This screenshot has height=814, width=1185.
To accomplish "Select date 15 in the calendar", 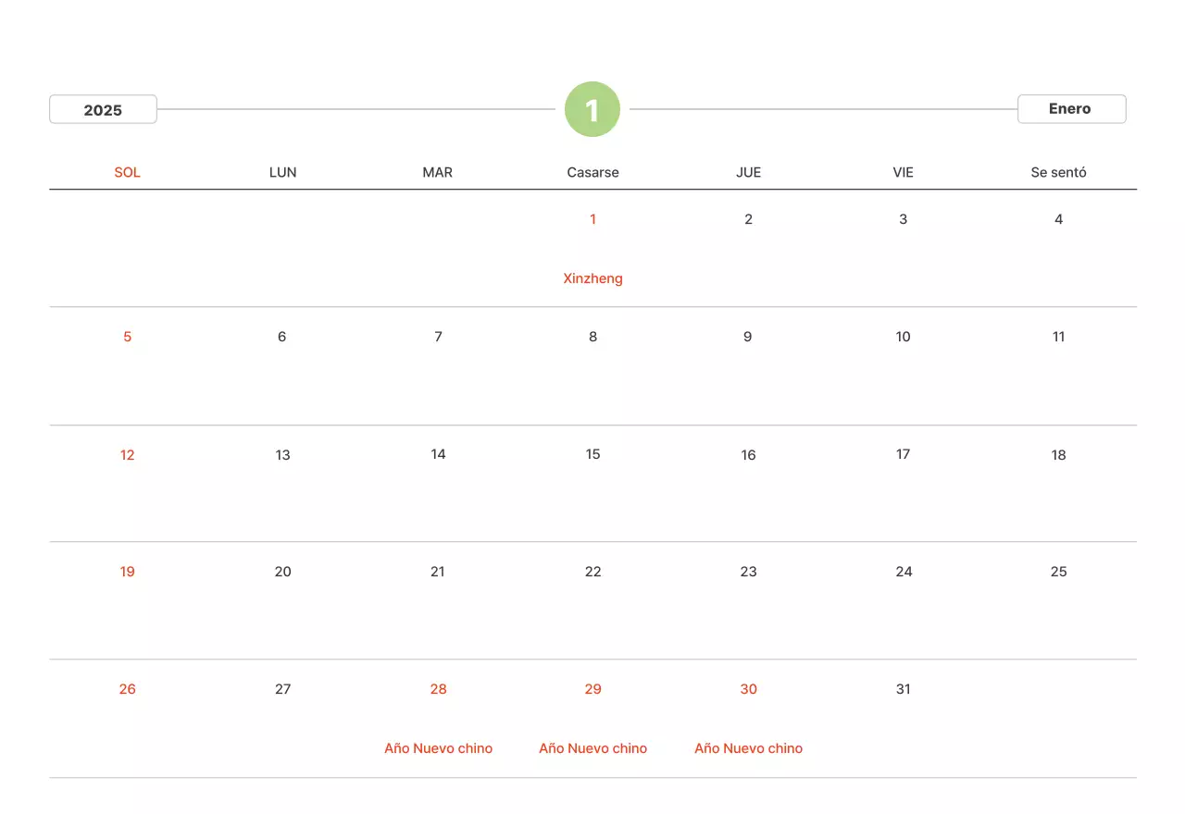I will [x=592, y=454].
